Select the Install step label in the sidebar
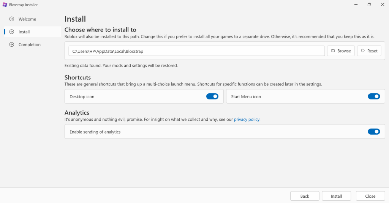Viewport: 389px width, 203px height. pyautogui.click(x=24, y=32)
